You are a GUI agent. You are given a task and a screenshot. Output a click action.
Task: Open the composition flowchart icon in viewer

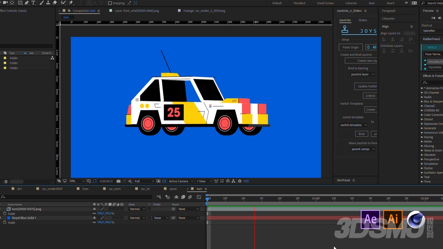[234, 181]
